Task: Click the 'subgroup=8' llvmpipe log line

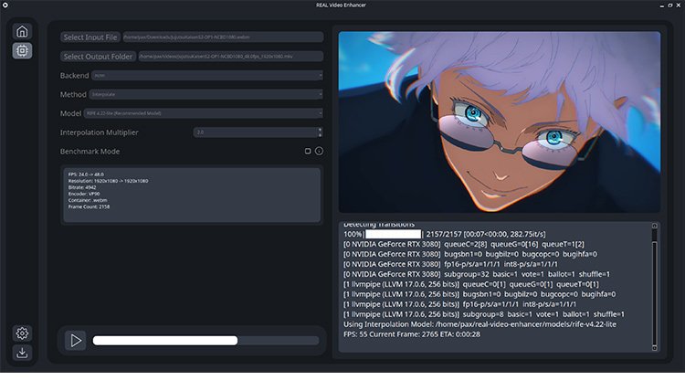Action: (484, 314)
